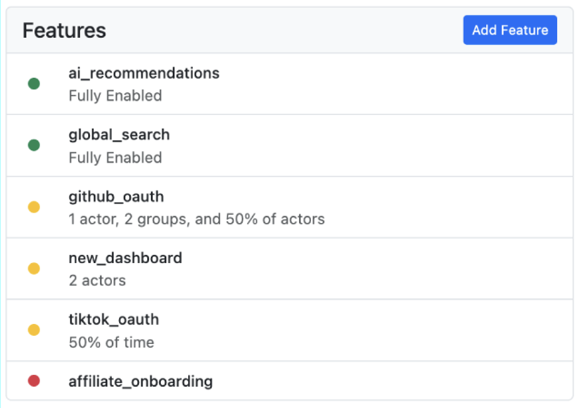This screenshot has width=579, height=408.
Task: Click yellow status dot for tiktok_oauth
Action: 34,330
